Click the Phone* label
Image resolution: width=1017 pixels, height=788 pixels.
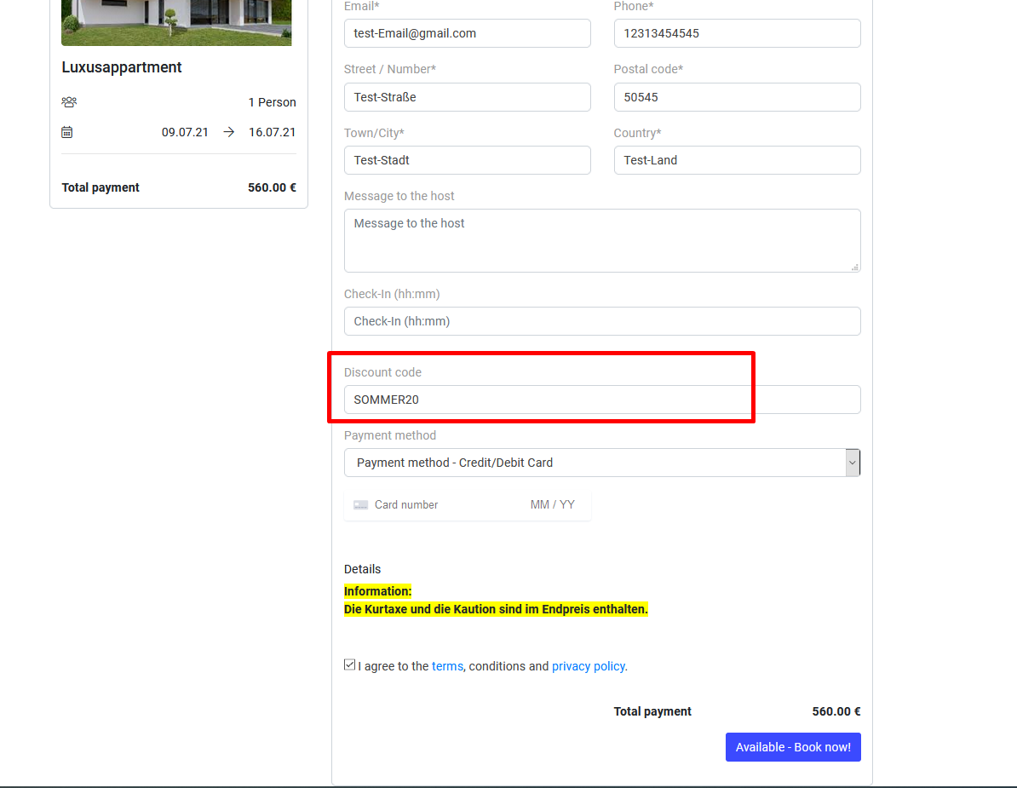(x=634, y=7)
